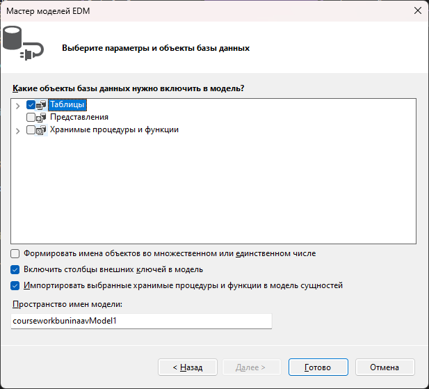Click the Представления views node icon

click(x=41, y=118)
